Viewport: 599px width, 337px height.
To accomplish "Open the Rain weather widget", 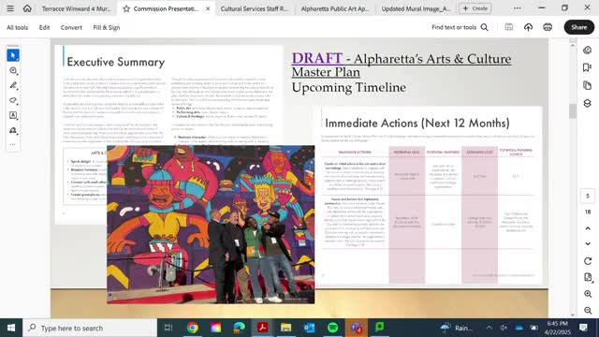I will (x=456, y=328).
